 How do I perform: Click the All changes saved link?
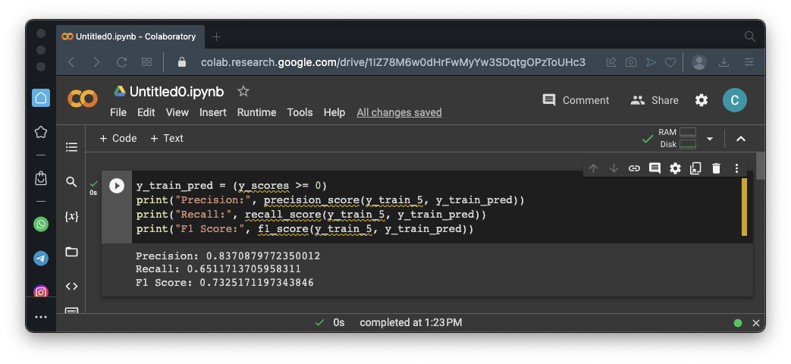(x=399, y=112)
